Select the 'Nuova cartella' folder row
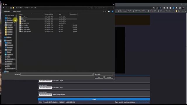Viewport: 187px width, 105px height. tap(48, 23)
